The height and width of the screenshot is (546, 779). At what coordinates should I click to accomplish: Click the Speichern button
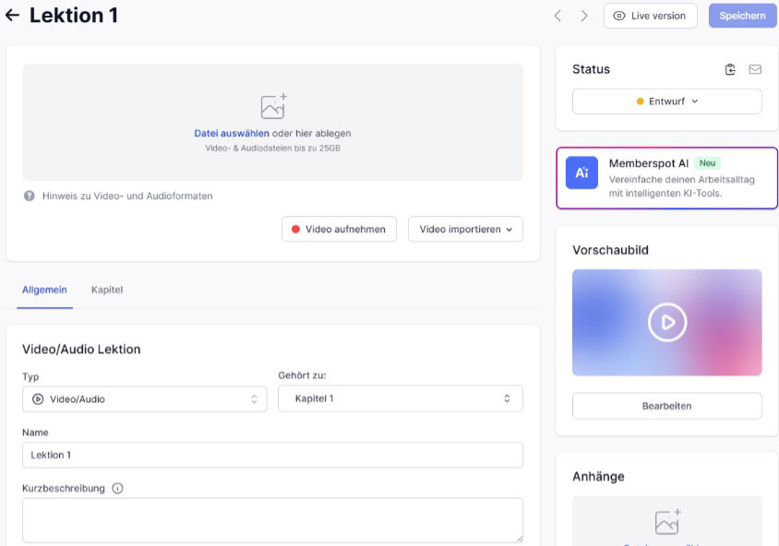(742, 16)
